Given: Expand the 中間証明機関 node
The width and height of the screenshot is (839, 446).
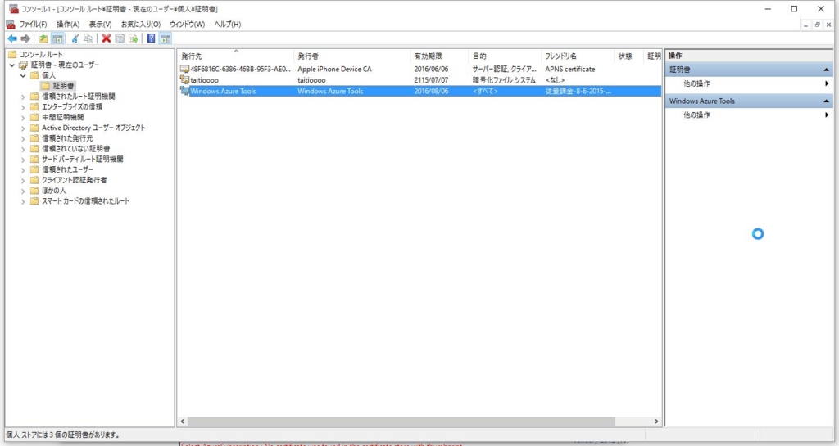Looking at the screenshot, I should pos(23,118).
